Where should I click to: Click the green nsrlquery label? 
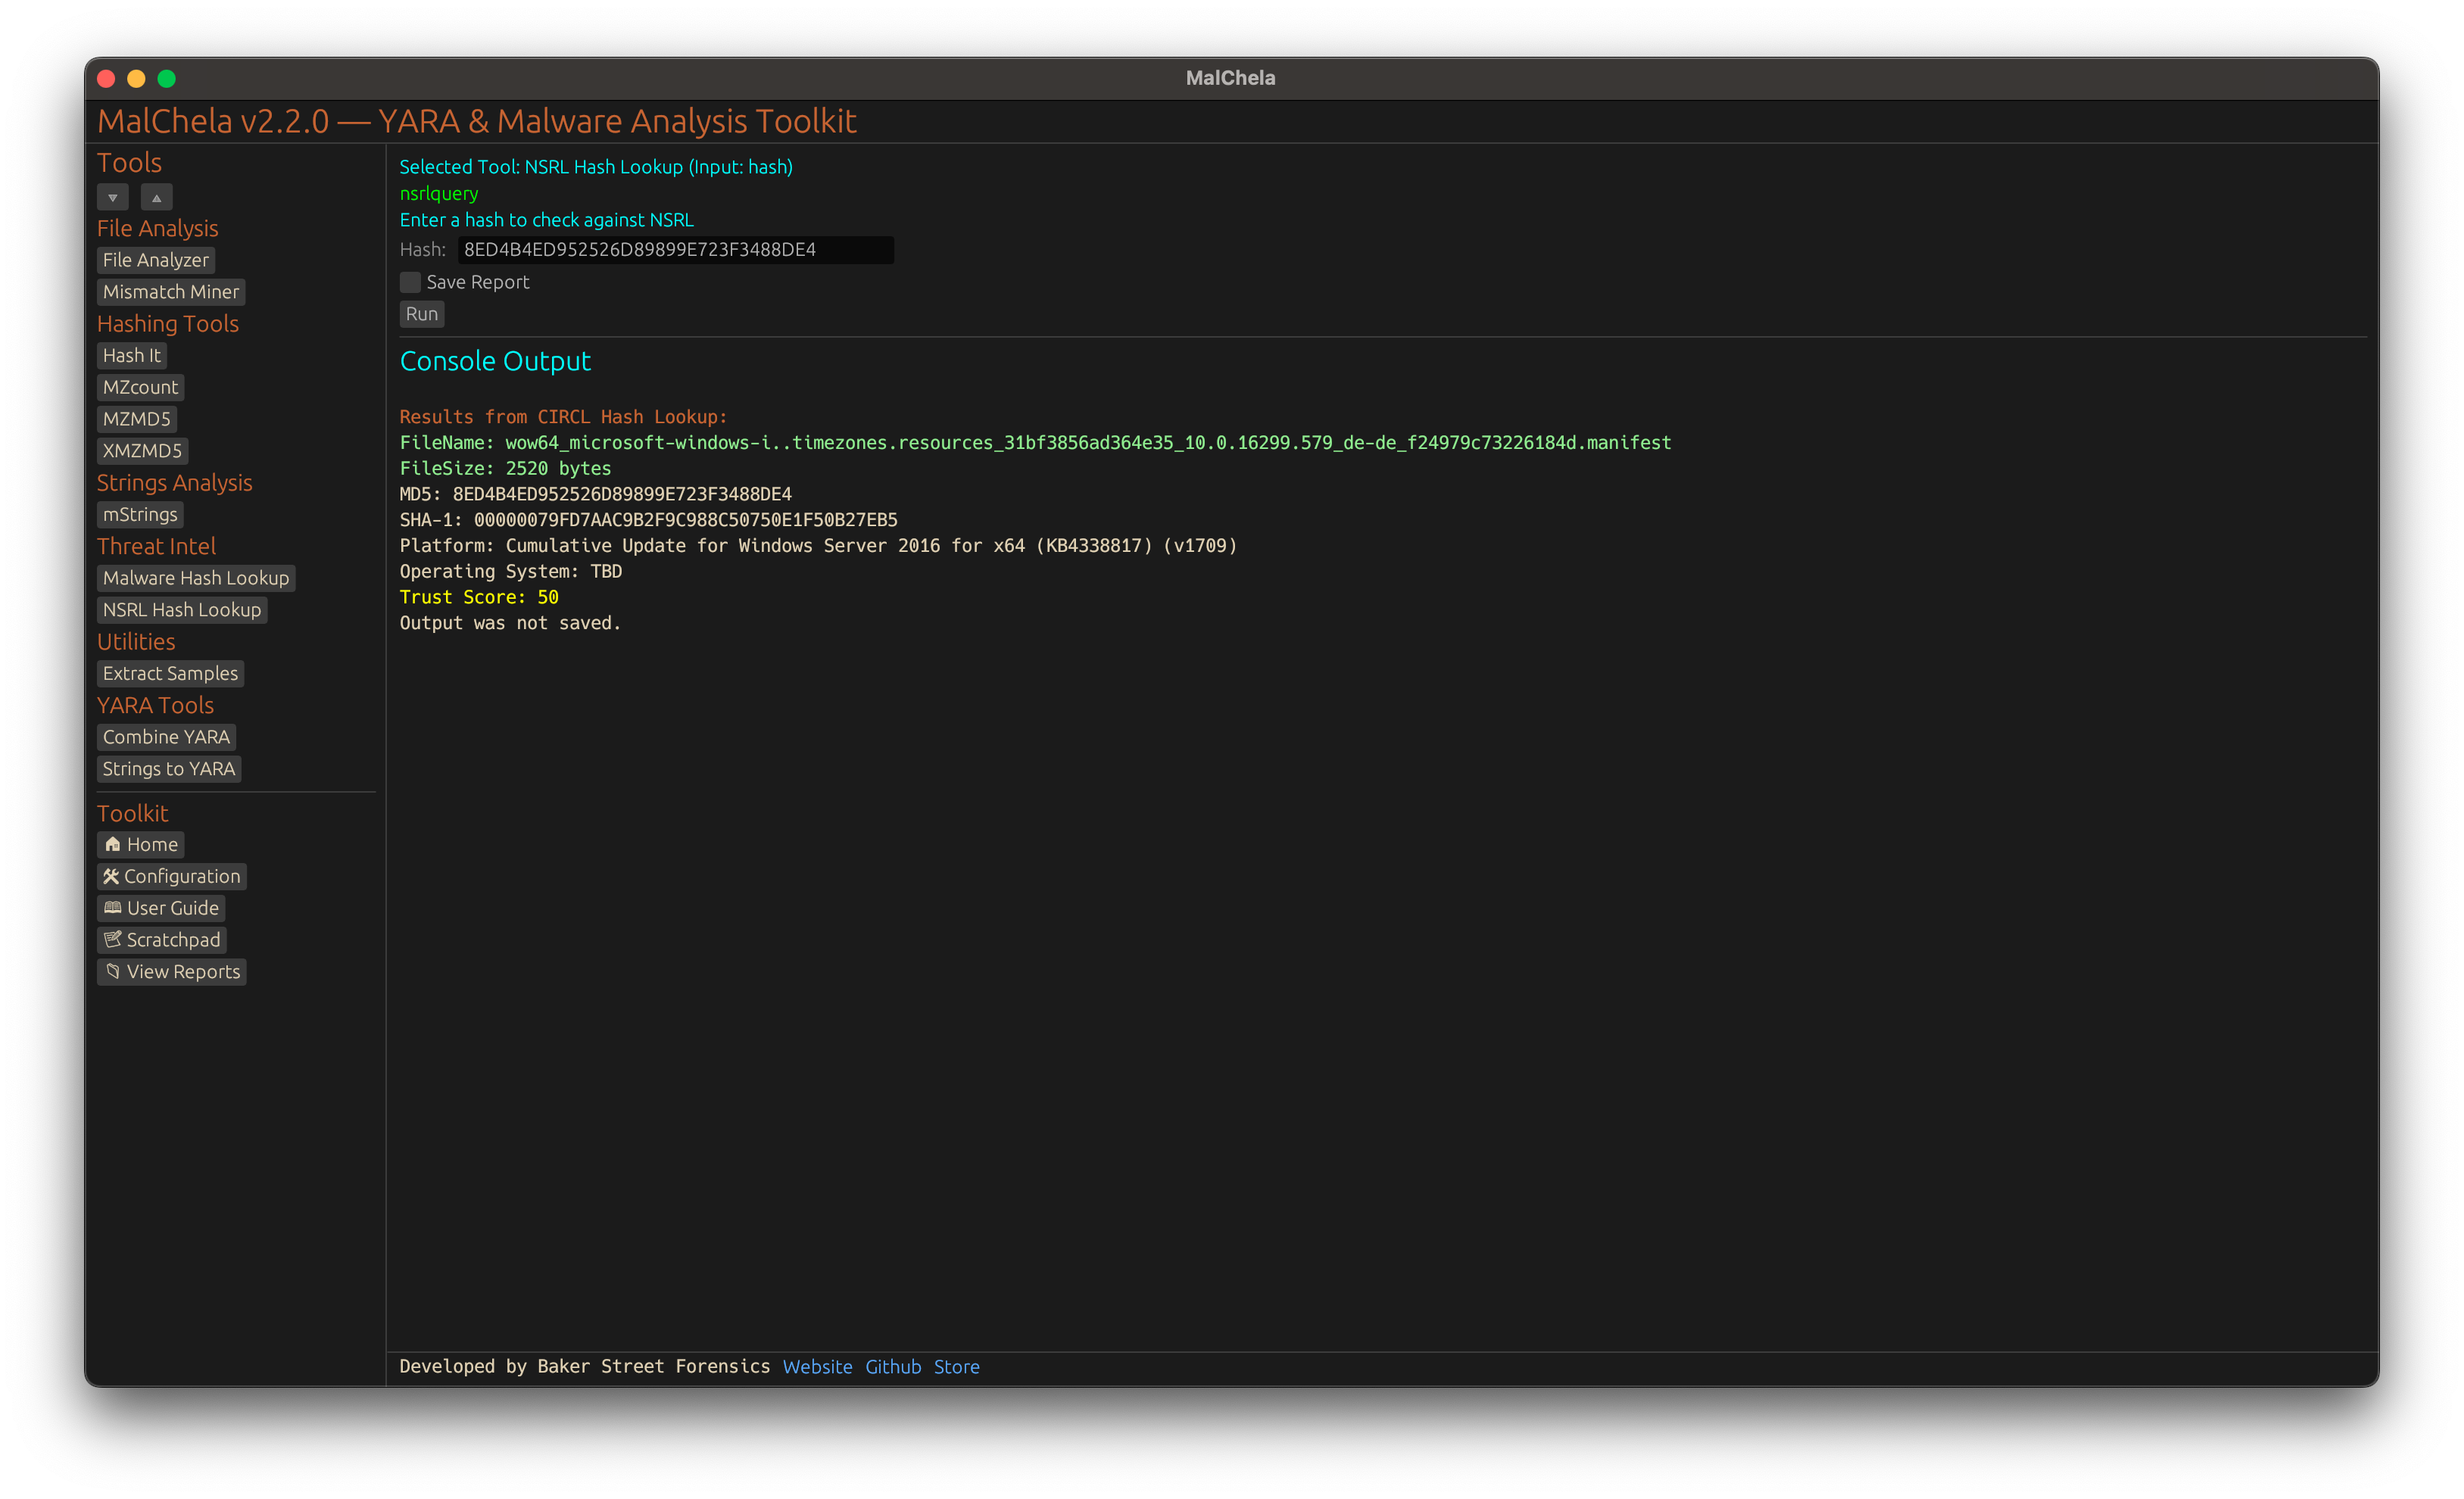coord(439,194)
